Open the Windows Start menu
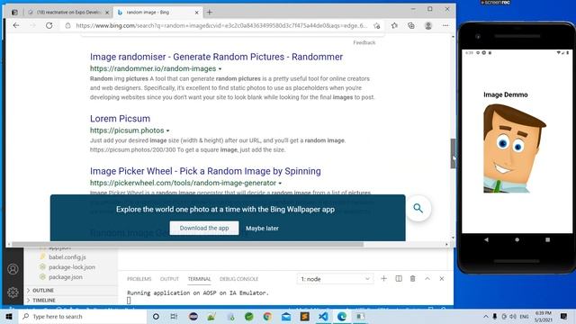This screenshot has width=576, height=324. click(9, 316)
